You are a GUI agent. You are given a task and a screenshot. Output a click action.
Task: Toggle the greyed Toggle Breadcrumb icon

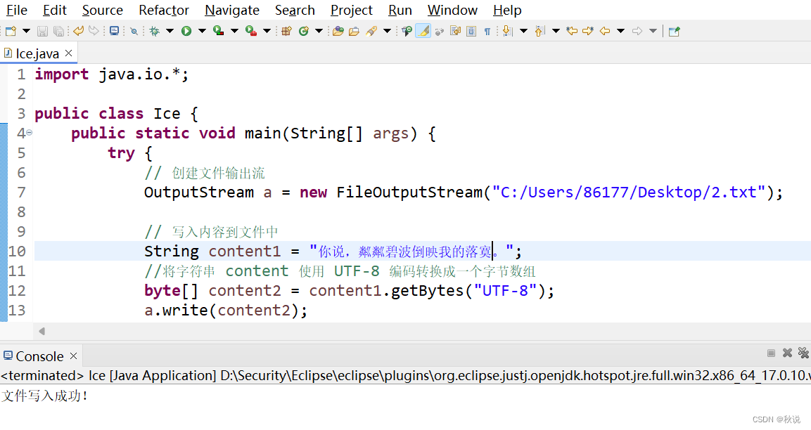point(440,32)
